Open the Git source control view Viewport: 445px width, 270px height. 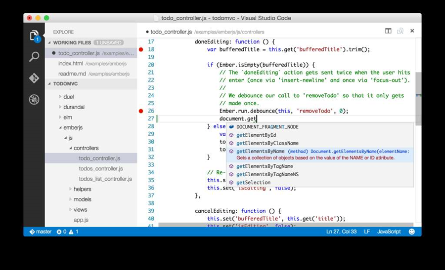(34, 78)
